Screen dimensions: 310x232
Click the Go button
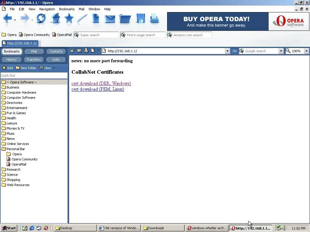click(x=235, y=51)
